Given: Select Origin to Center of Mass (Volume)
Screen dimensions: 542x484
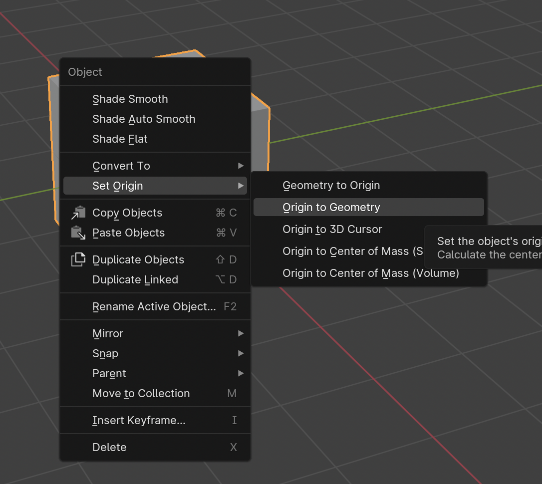Looking at the screenshot, I should [x=370, y=273].
